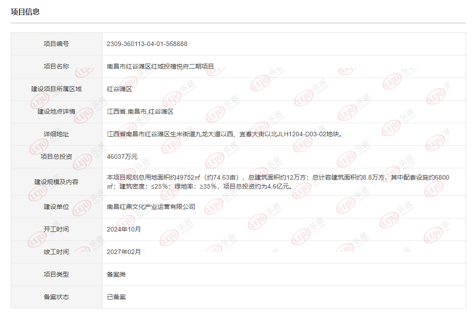Select the 项目总投资 label
The image size is (476, 319).
56,157
